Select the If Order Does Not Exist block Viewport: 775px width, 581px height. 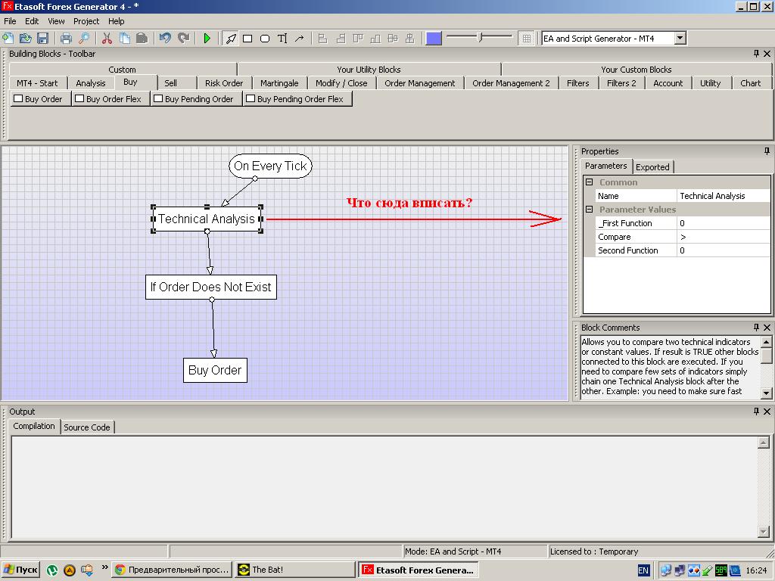[x=211, y=287]
